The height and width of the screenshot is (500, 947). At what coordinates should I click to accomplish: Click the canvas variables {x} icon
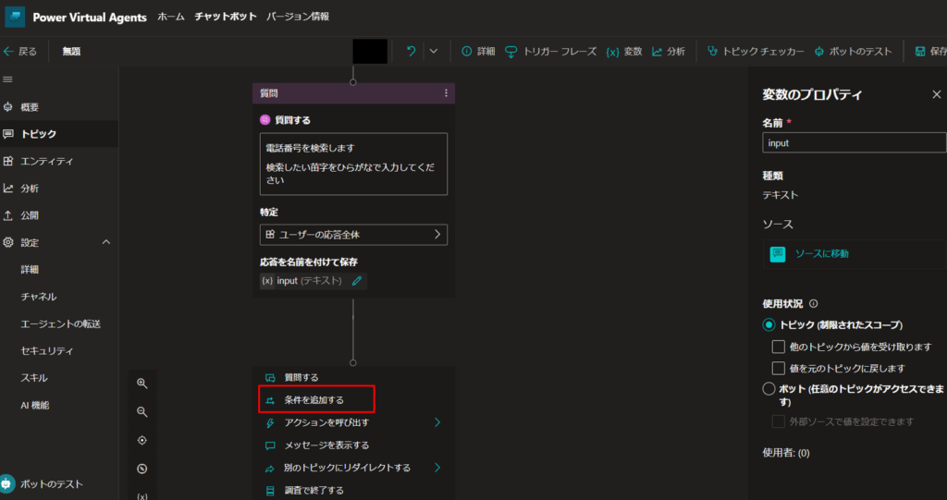click(x=142, y=495)
